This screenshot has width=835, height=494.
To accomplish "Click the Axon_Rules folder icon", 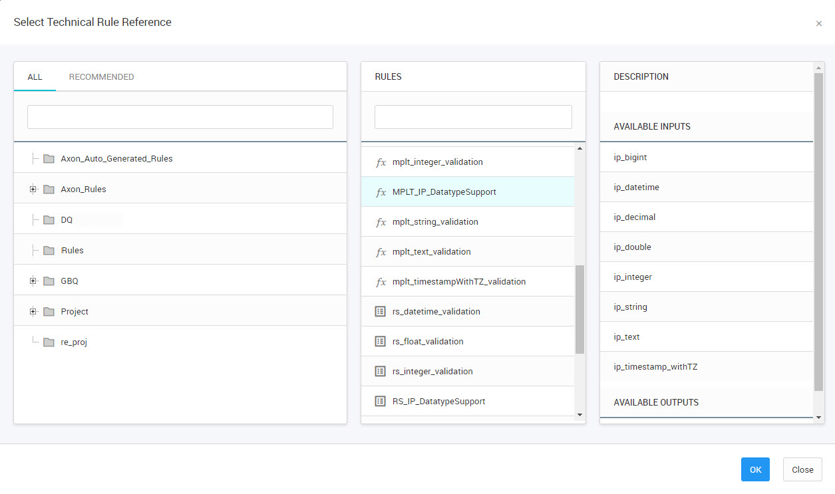I will click(49, 189).
